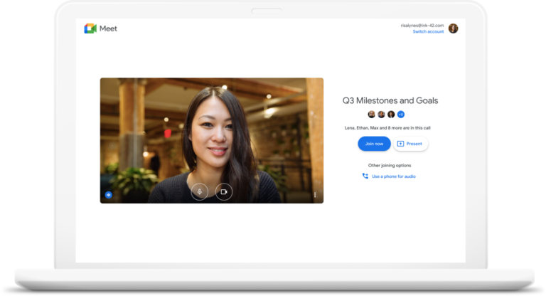546x296 pixels.
Task: Choose Use a phone for audio
Action: (393, 176)
